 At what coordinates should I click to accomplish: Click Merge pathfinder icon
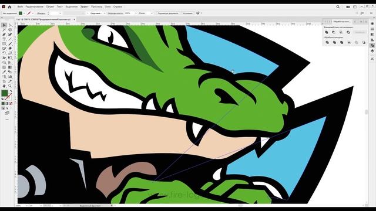pos(342,42)
